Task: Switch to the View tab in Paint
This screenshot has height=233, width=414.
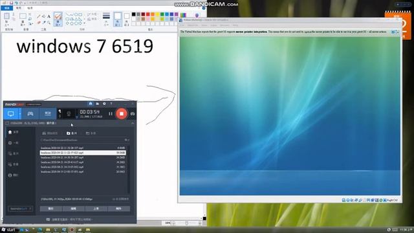Action: click(x=30, y=8)
